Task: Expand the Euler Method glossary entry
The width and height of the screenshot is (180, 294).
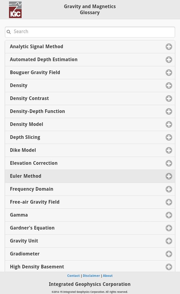Action: point(169,176)
